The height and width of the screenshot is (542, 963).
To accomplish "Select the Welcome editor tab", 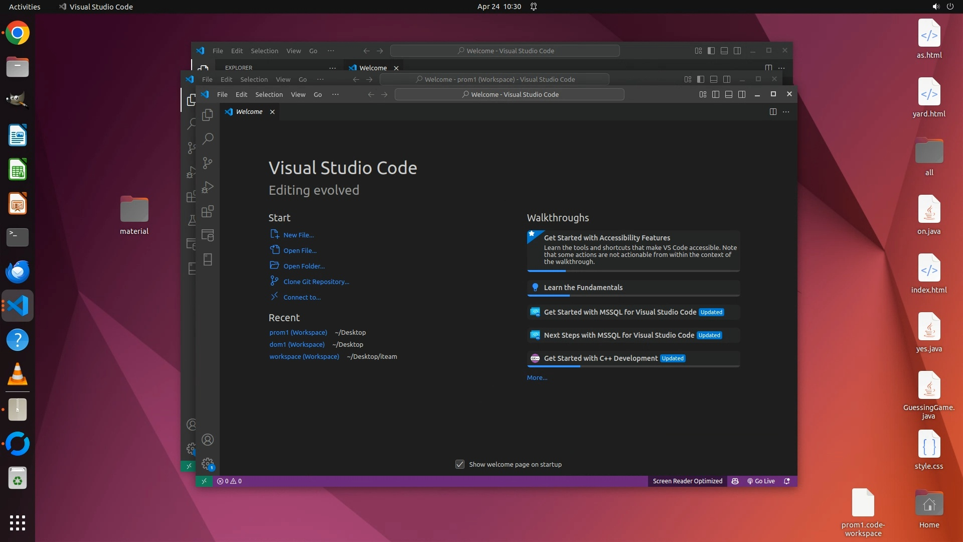I will [x=249, y=112].
